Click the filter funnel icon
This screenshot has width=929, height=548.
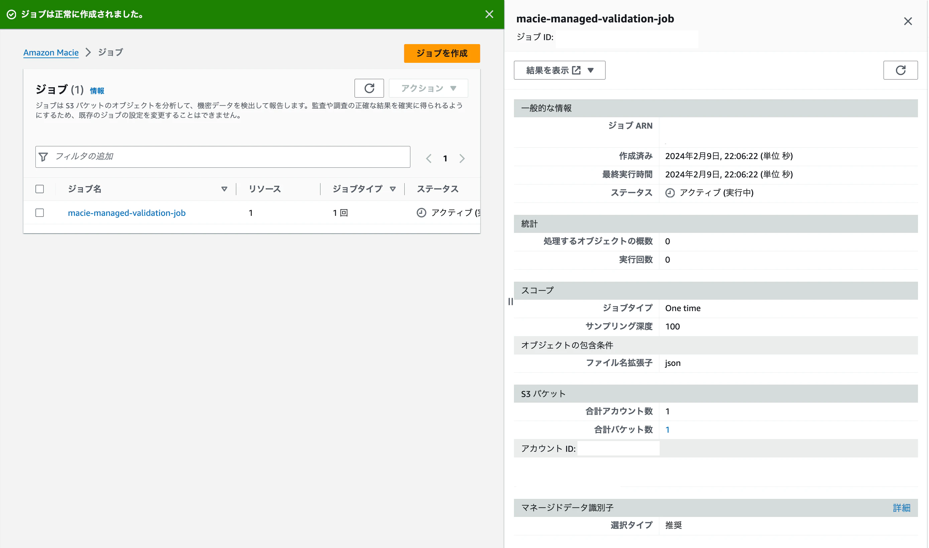43,157
